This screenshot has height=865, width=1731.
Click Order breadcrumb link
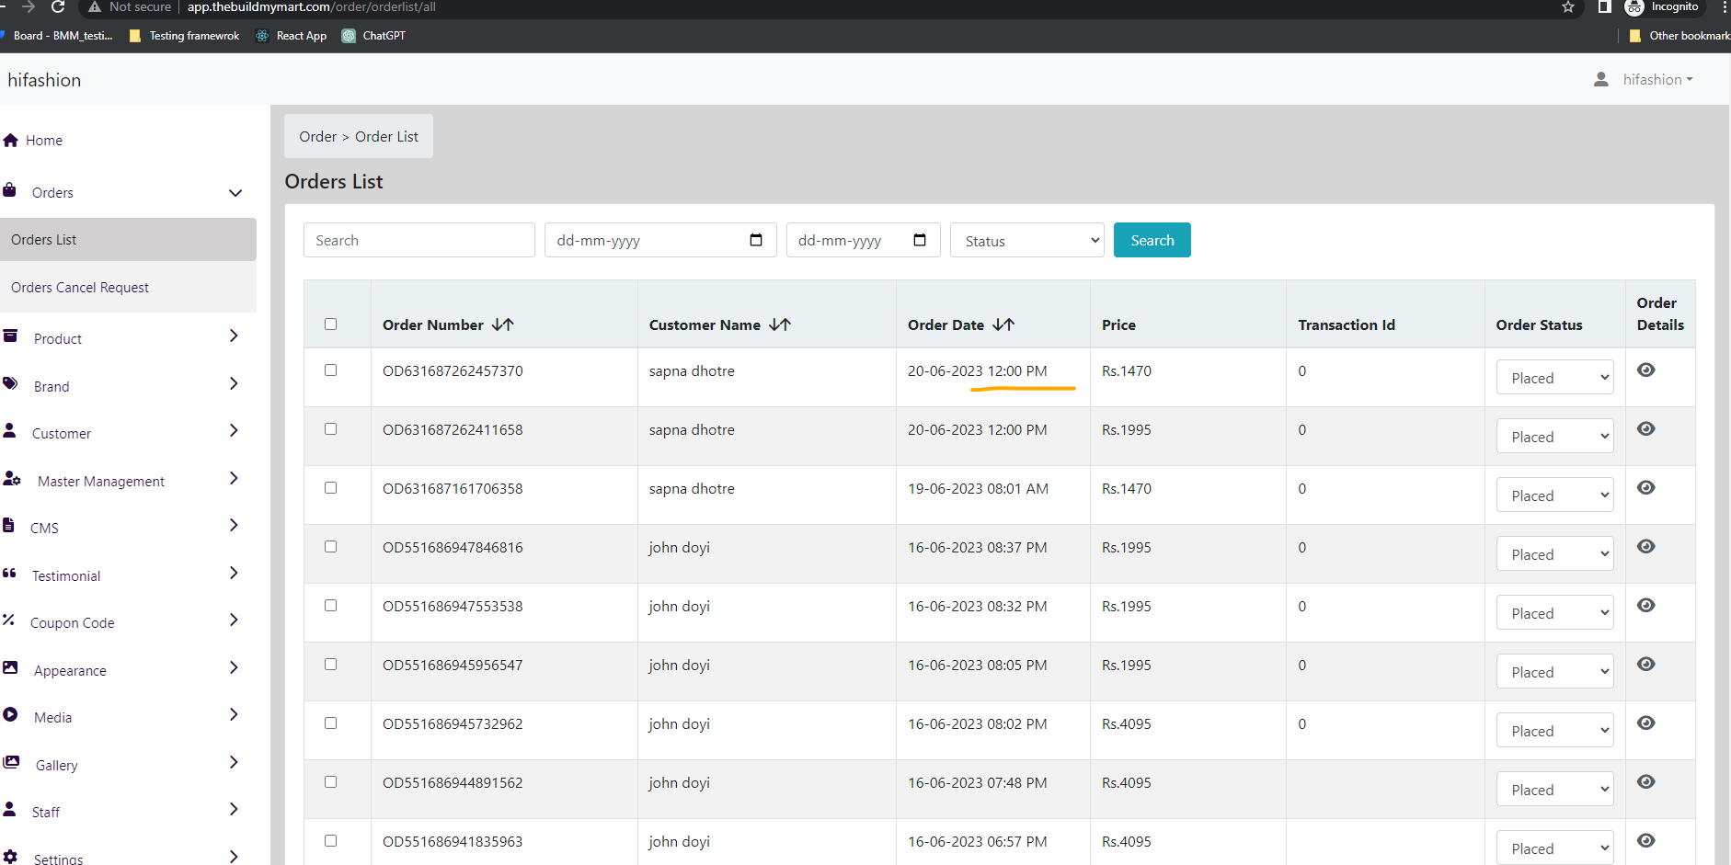point(318,136)
